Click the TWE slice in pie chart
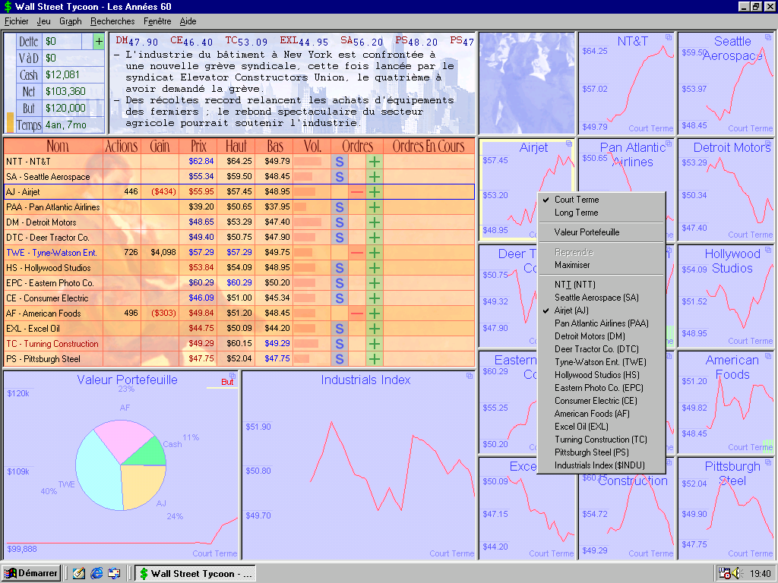Viewport: 778px width, 583px height. pos(96,474)
